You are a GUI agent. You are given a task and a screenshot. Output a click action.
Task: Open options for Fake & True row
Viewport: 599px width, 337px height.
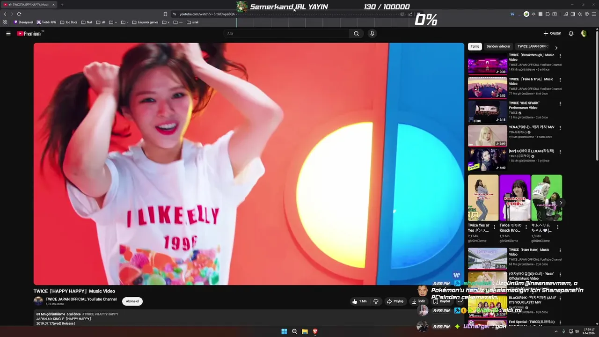point(560,80)
